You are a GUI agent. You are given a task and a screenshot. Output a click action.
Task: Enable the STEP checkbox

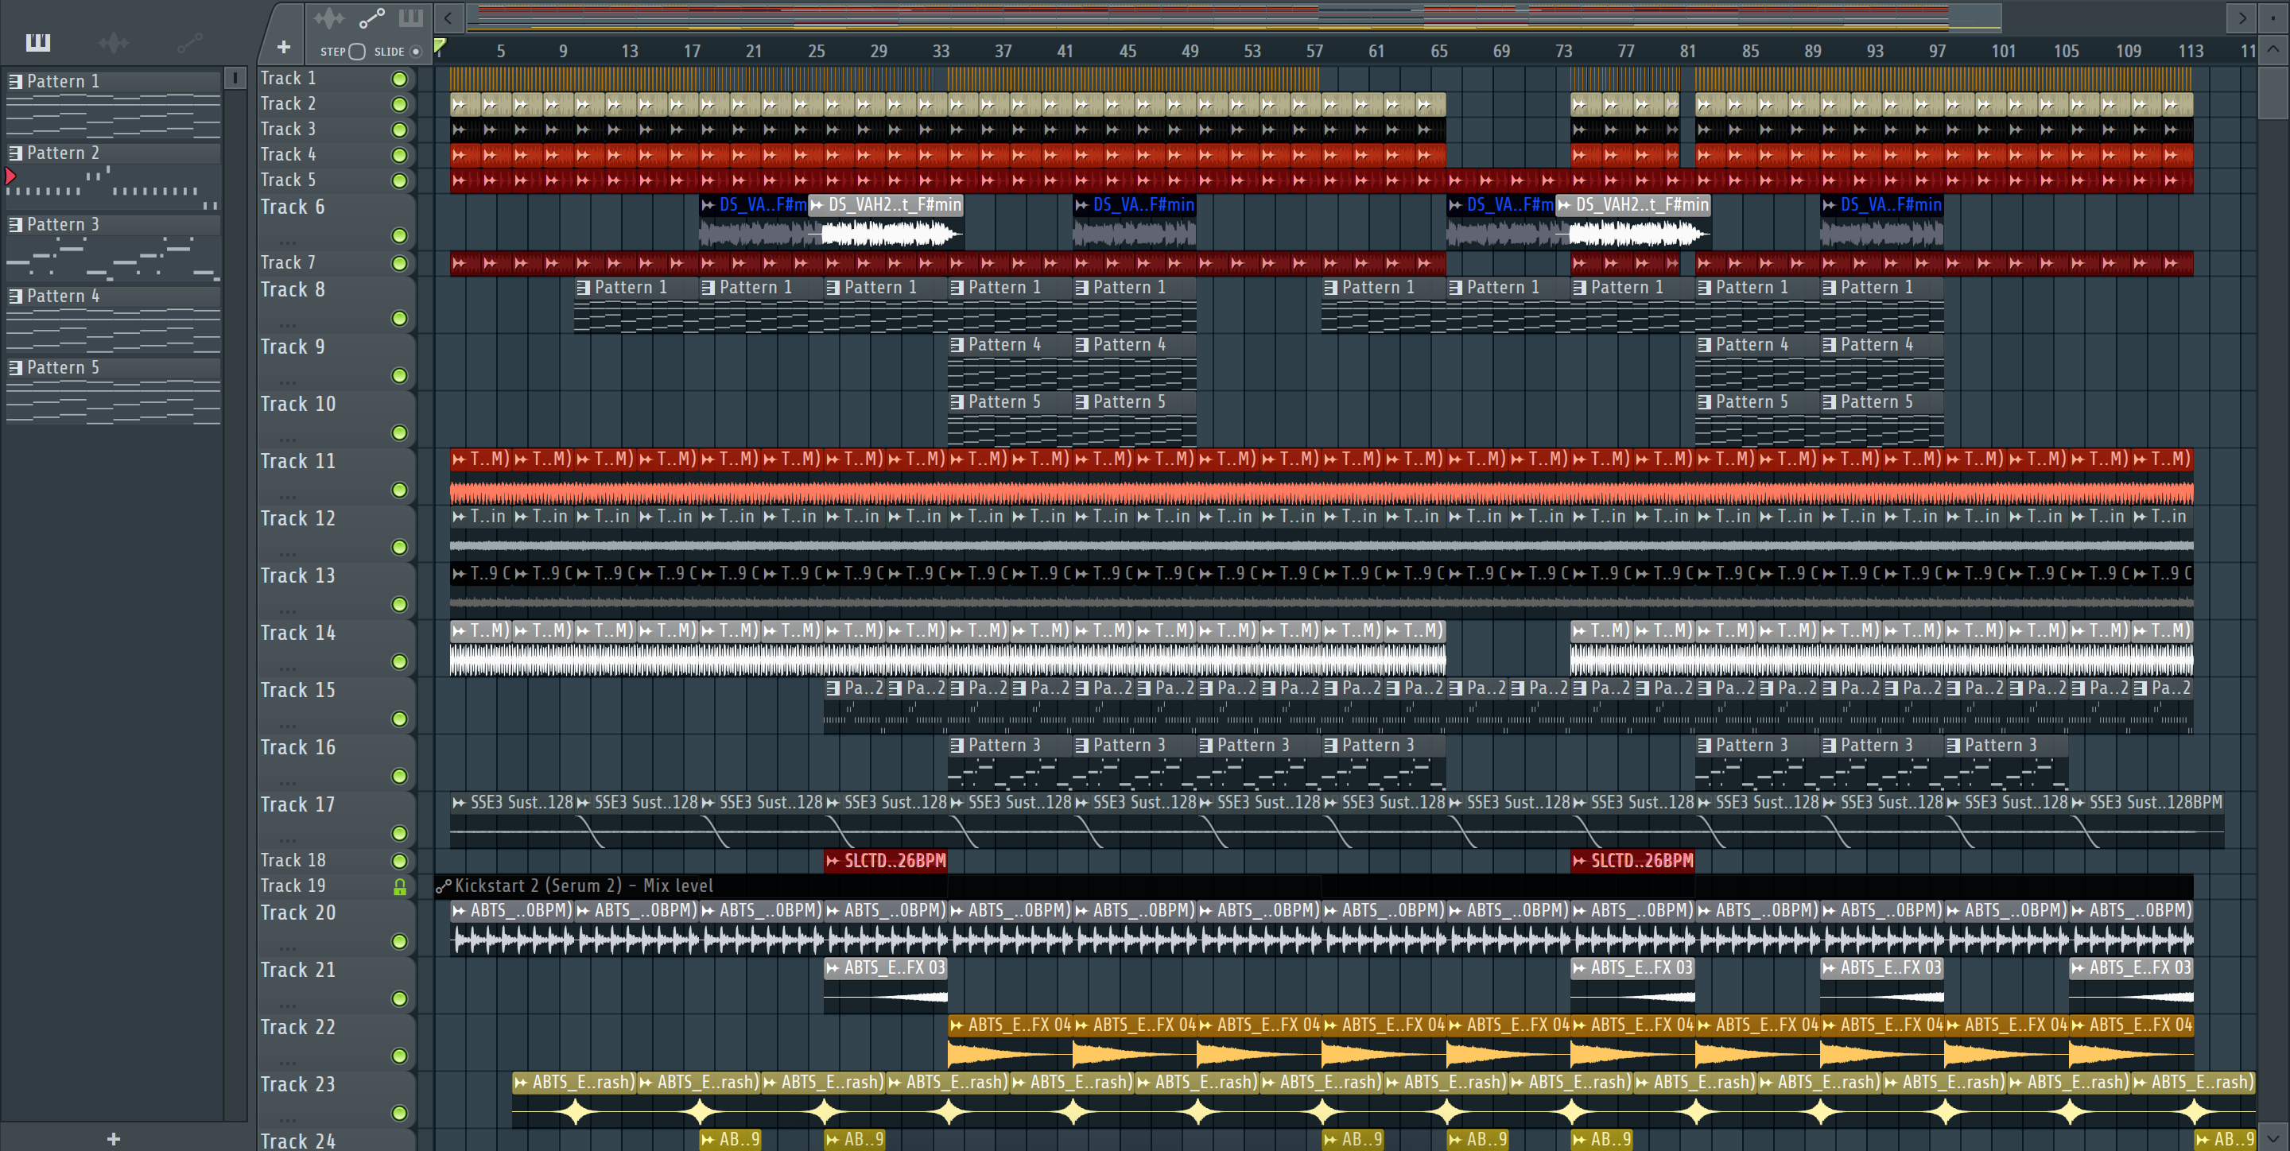(x=356, y=52)
